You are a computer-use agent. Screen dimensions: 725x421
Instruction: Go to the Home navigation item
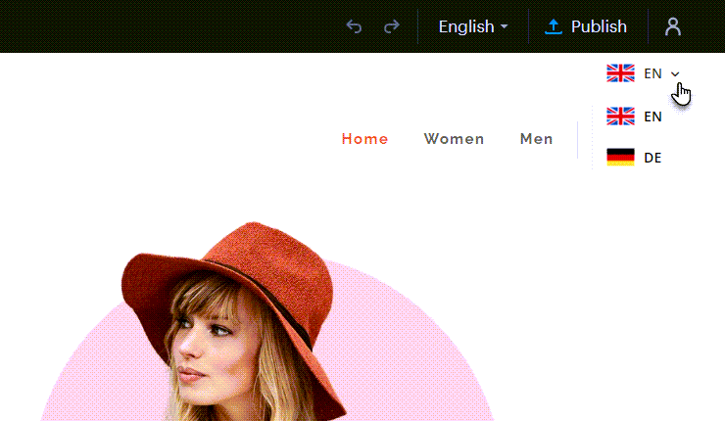(x=364, y=139)
